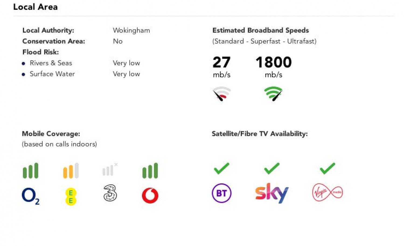This screenshot has height=246, width=404.
Task: Click the Sky logo
Action: pyautogui.click(x=271, y=193)
